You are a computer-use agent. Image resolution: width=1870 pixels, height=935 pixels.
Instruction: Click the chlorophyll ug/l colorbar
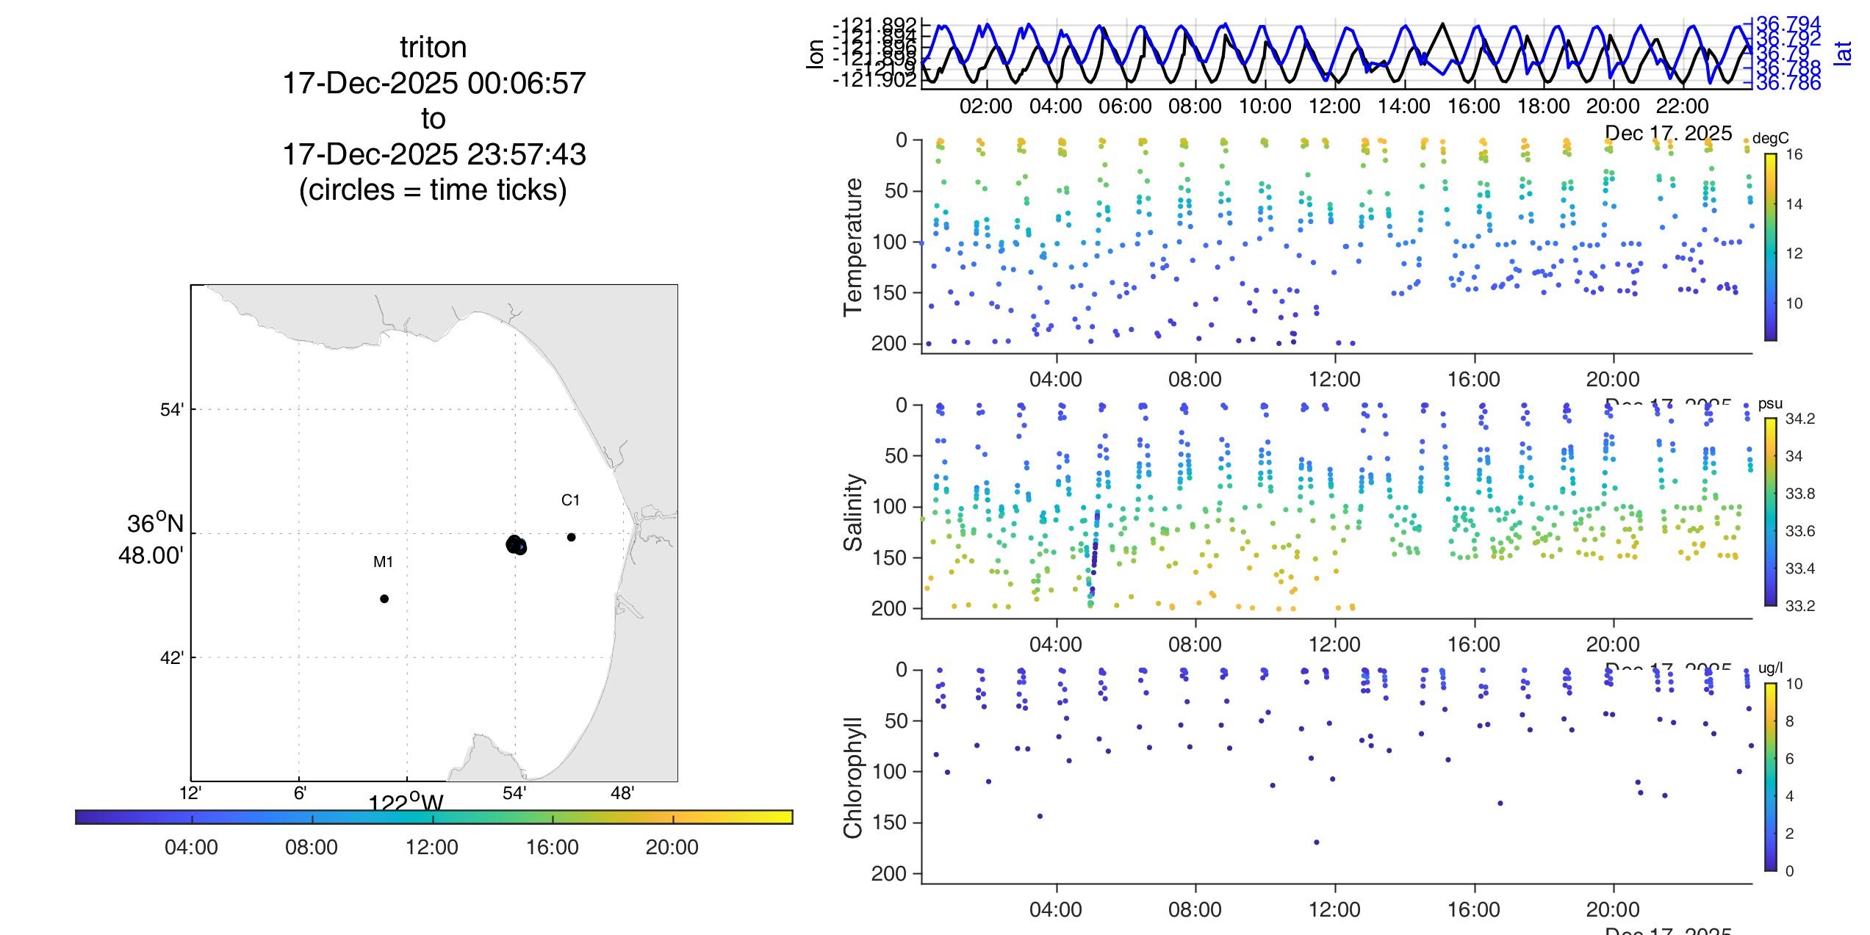click(x=1771, y=776)
